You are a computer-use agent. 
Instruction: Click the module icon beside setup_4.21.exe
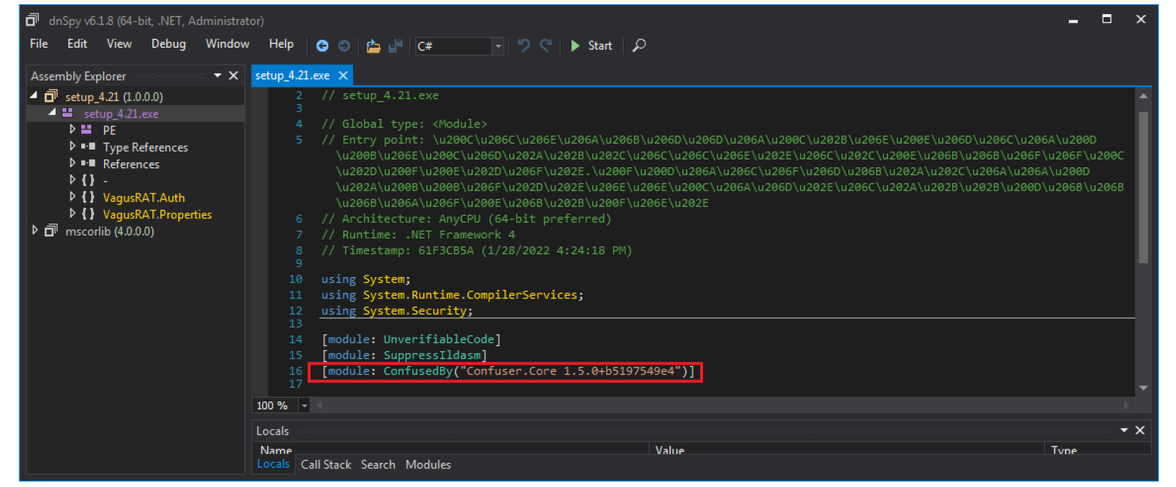point(68,113)
